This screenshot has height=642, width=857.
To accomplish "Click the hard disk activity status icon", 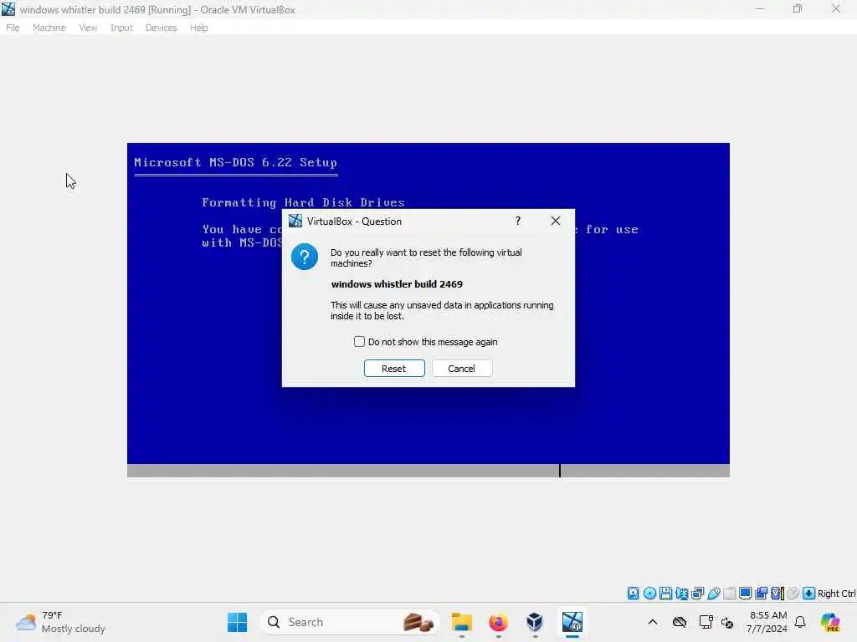I will click(x=633, y=594).
